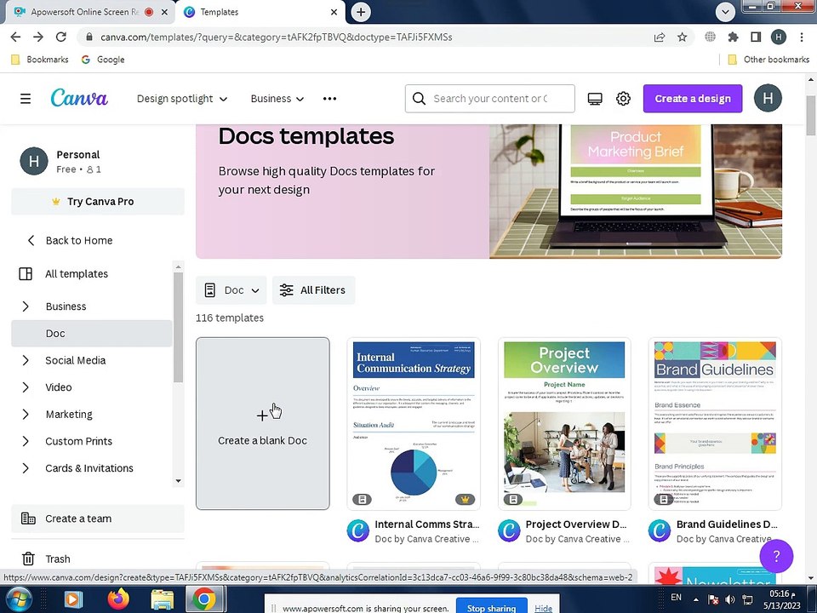Open more options ellipsis in header
Image resolution: width=817 pixels, height=613 pixels.
[330, 99]
